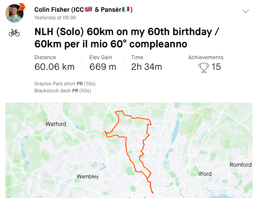Click the orange Strava subscriber badge on the avatar

[21, 6]
